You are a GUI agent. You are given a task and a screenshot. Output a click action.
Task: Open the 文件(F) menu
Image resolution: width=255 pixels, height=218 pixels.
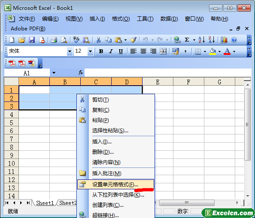point(27,19)
